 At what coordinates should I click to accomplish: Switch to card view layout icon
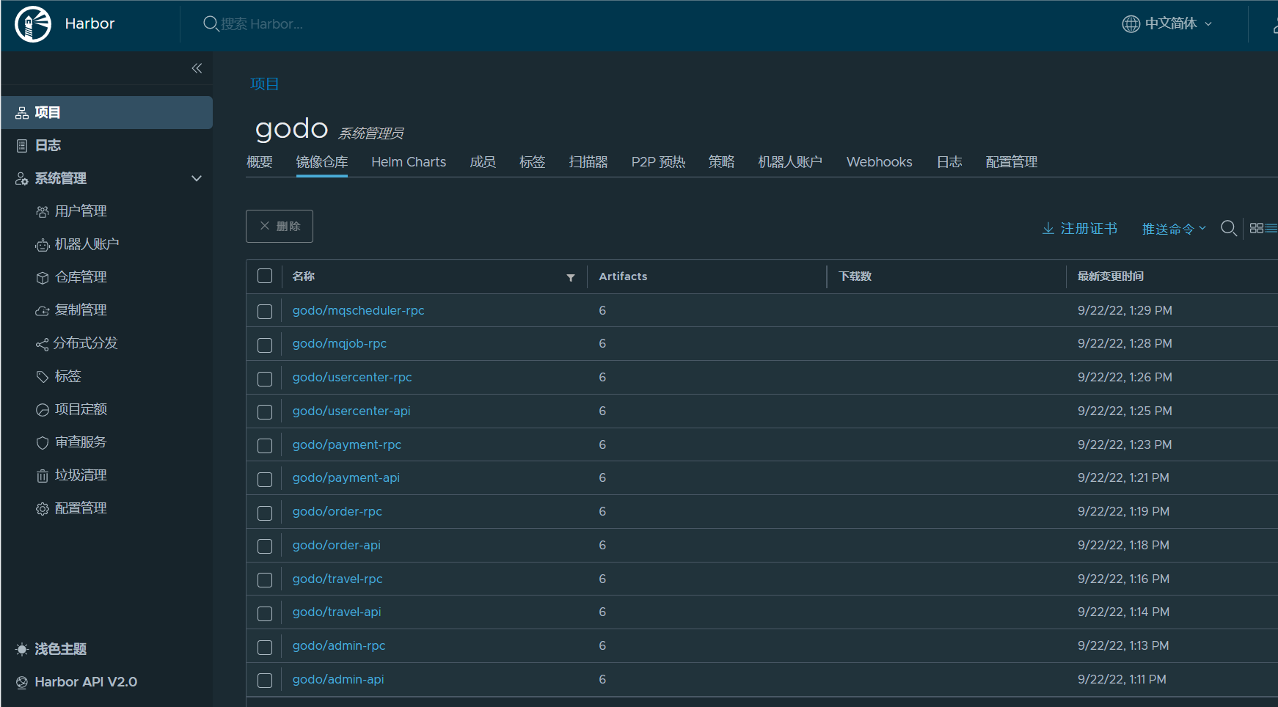1256,227
